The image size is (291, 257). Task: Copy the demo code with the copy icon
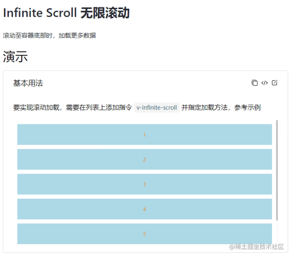coord(255,83)
